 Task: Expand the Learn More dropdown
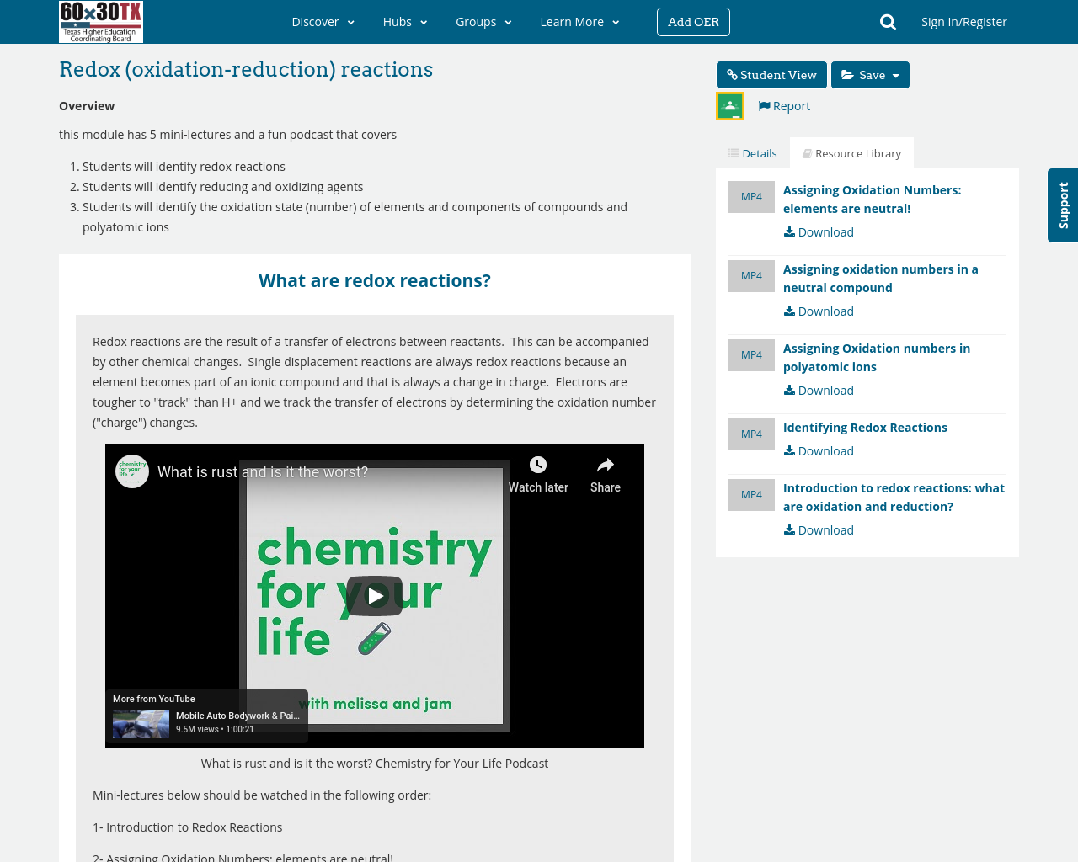(x=579, y=20)
